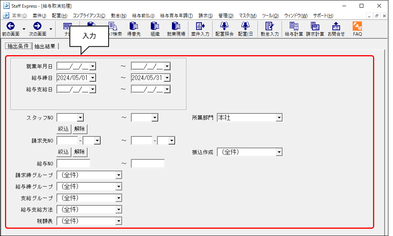Open 請求締グループ dropdown

[119, 175]
